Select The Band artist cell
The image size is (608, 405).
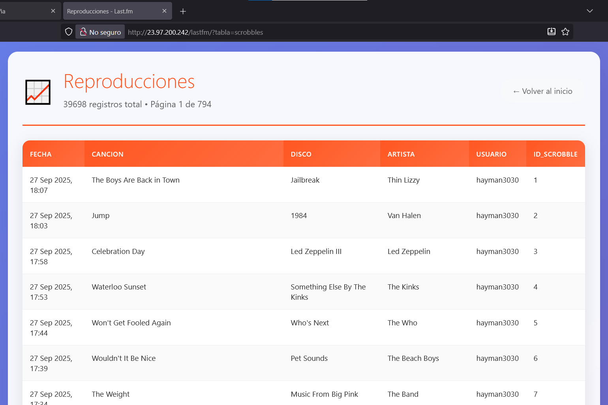coord(403,394)
